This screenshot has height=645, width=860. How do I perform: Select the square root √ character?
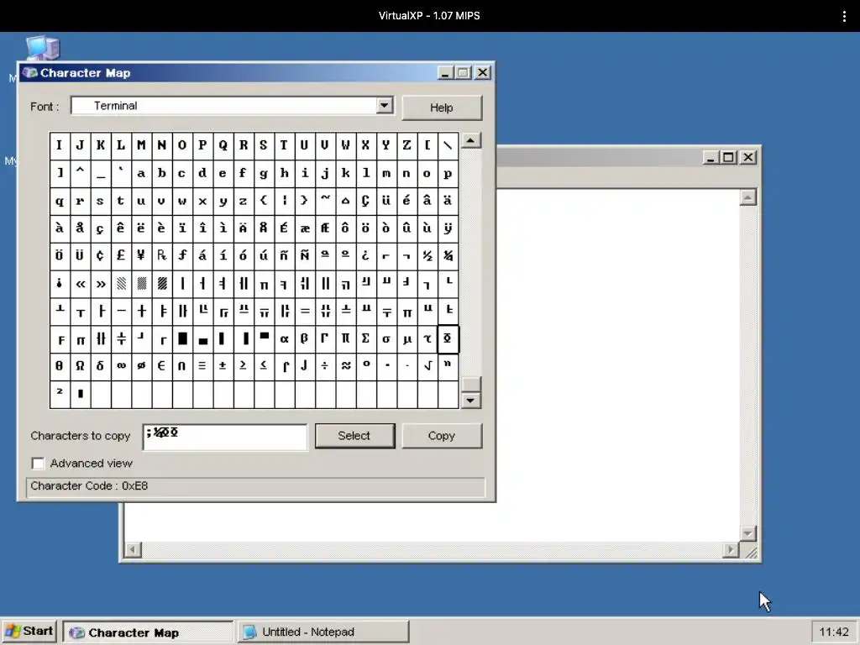point(427,366)
